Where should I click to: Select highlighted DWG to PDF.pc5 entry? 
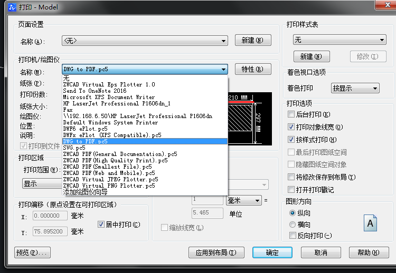[x=145, y=141]
